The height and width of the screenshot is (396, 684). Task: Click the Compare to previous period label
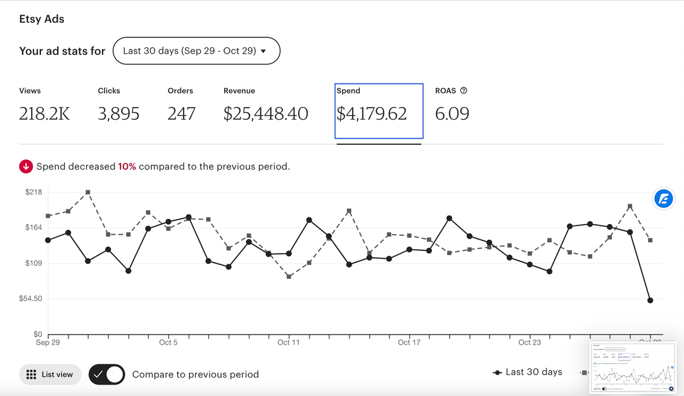195,374
